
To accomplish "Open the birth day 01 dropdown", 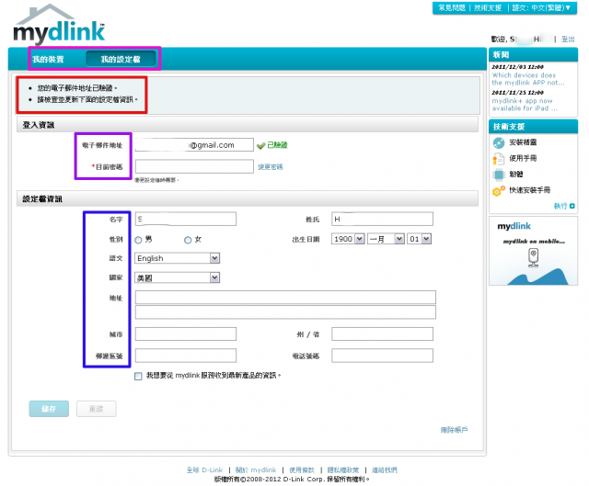I will point(420,239).
